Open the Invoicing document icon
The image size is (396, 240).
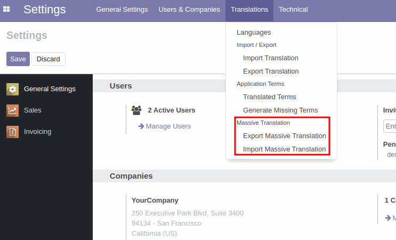tap(12, 132)
